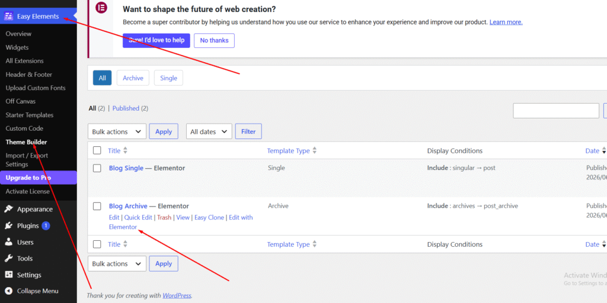Click sort arrow beside bottom Date header
Image resolution: width=607 pixels, height=303 pixels.
603,244
